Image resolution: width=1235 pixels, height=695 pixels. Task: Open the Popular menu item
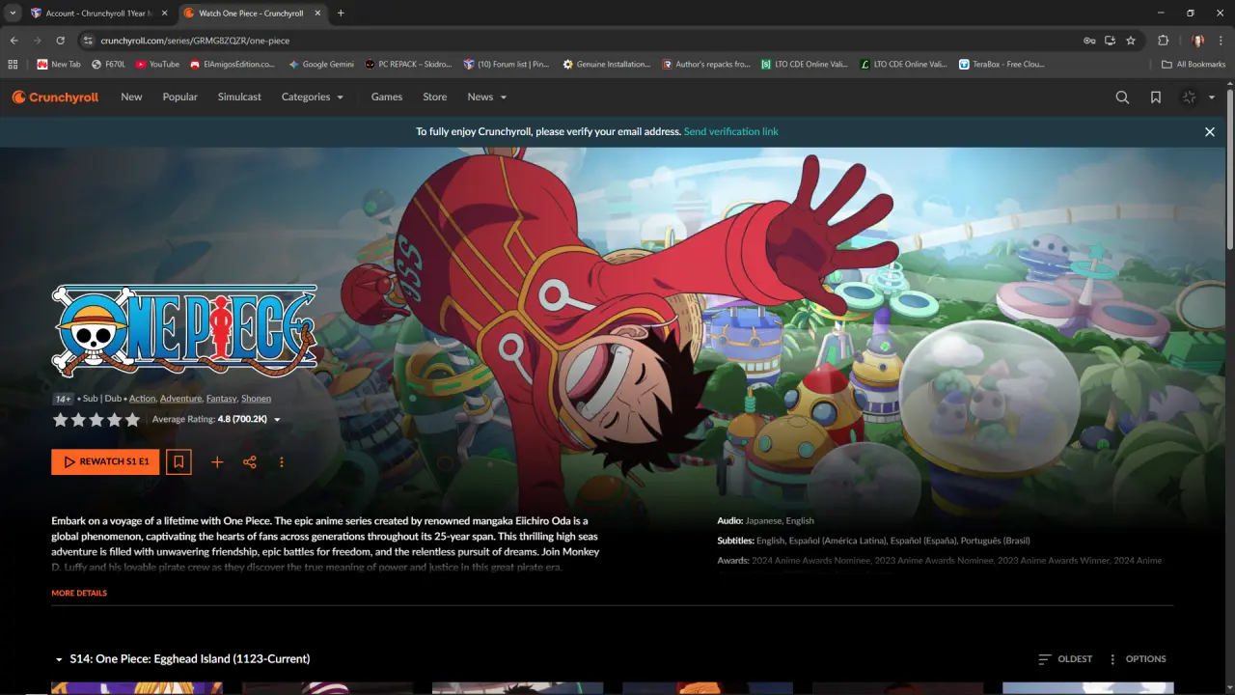179,97
